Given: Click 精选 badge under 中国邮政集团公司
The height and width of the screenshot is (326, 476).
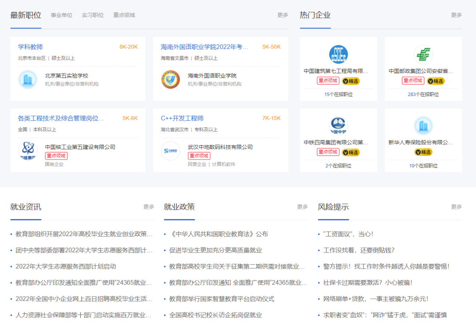Looking at the screenshot, I should click(435, 81).
